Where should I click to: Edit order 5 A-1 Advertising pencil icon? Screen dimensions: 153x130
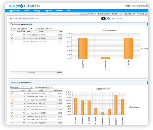click(x=12, y=103)
